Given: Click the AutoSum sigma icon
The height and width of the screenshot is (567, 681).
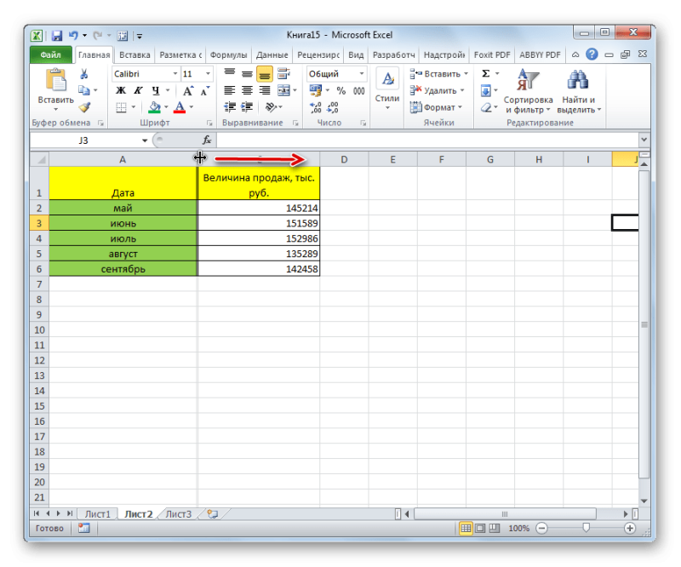Looking at the screenshot, I should 486,73.
